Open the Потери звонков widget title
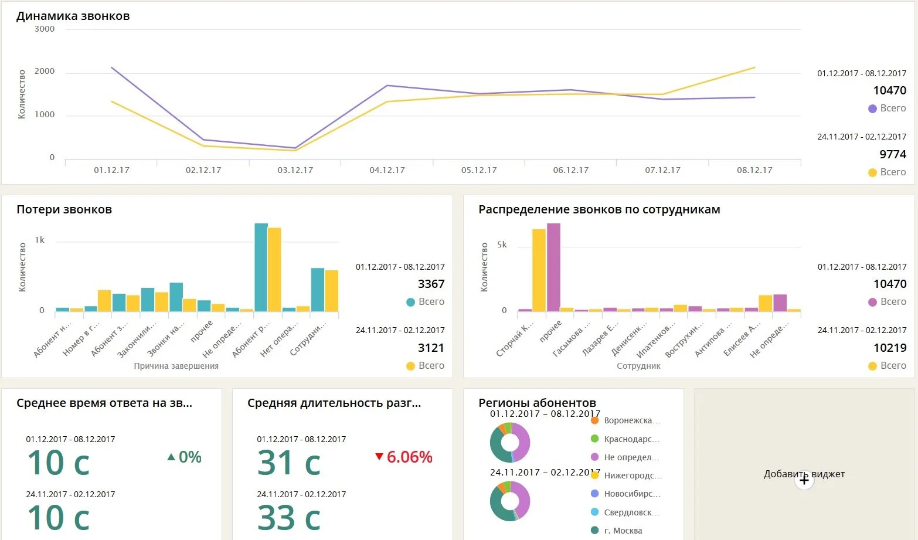The image size is (918, 540). (64, 210)
